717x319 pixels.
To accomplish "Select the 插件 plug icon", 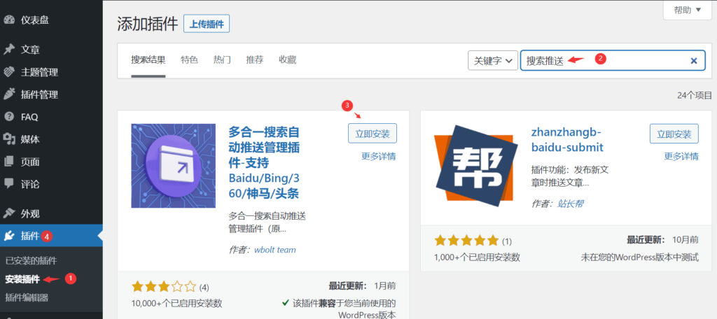I will pos(9,236).
